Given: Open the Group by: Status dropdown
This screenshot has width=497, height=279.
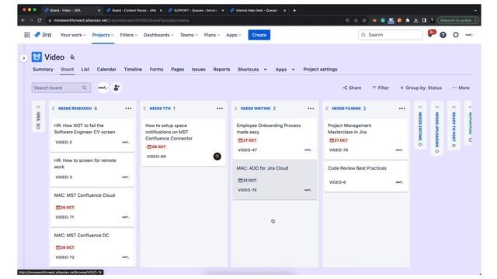Looking at the screenshot, I should pos(421,88).
